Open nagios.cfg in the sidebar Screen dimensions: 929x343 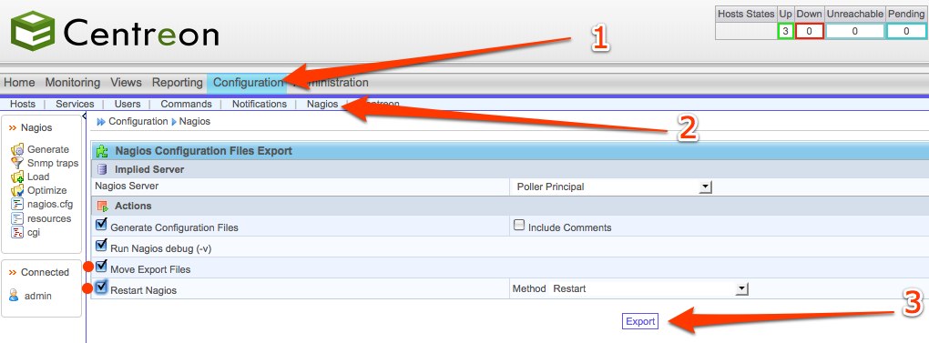(x=50, y=204)
